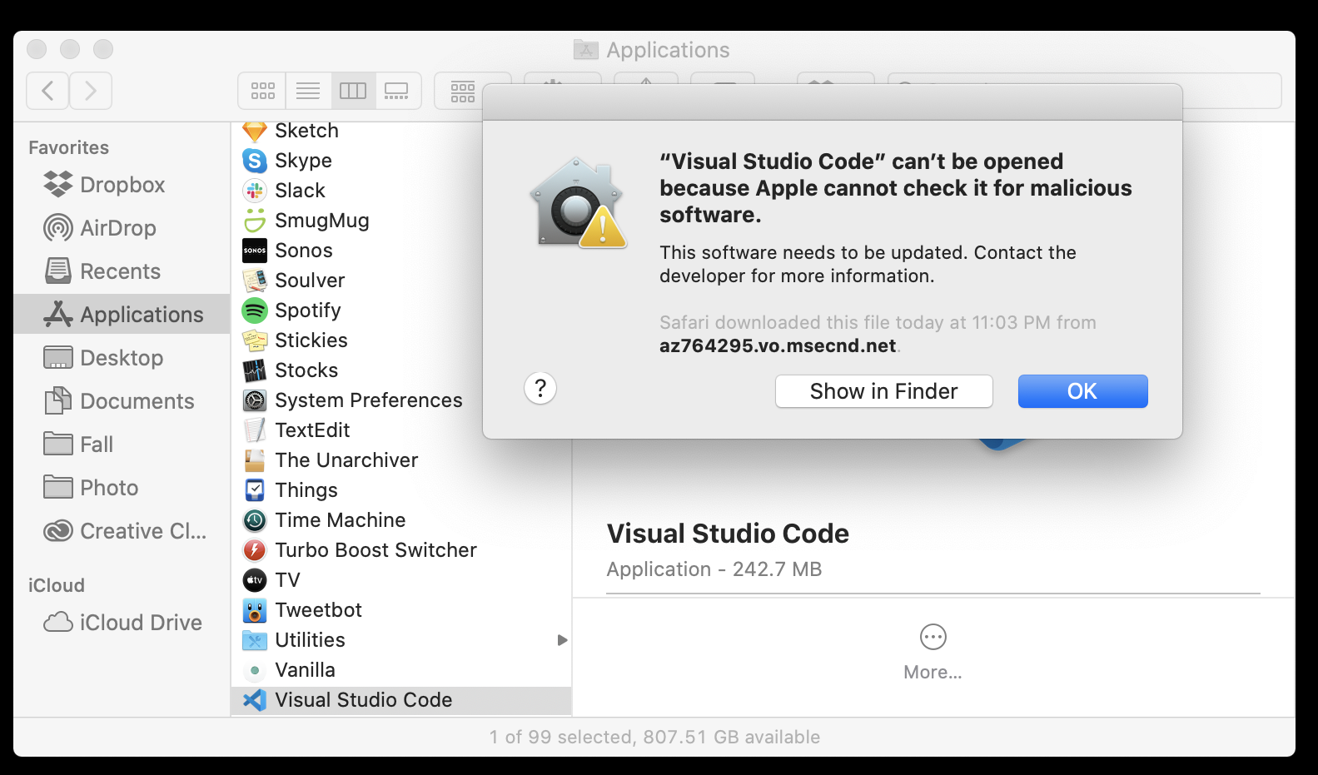This screenshot has width=1318, height=775.
Task: Click the "Visual Studio Code" preview title
Action: [x=728, y=534]
